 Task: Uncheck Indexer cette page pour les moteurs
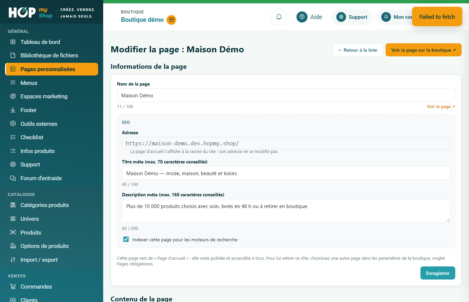126,239
